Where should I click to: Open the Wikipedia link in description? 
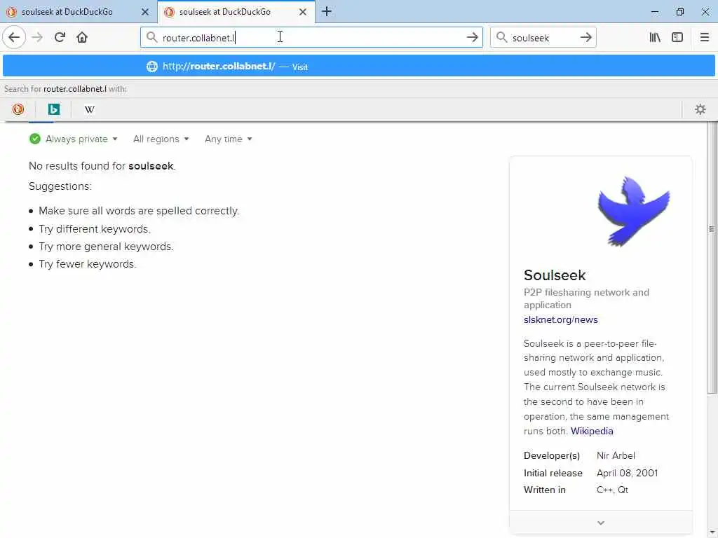(x=592, y=431)
